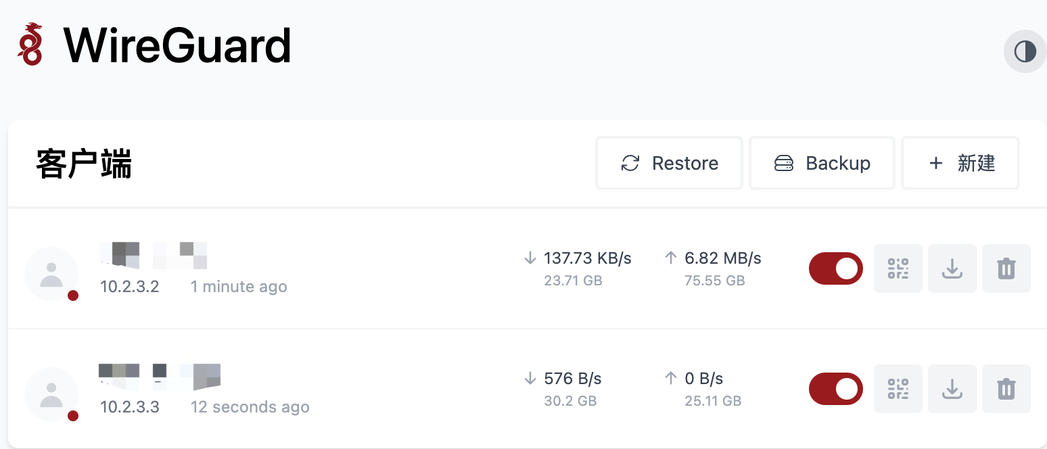The height and width of the screenshot is (449, 1047).
Task: Click the redacted name of second client
Action: point(160,377)
